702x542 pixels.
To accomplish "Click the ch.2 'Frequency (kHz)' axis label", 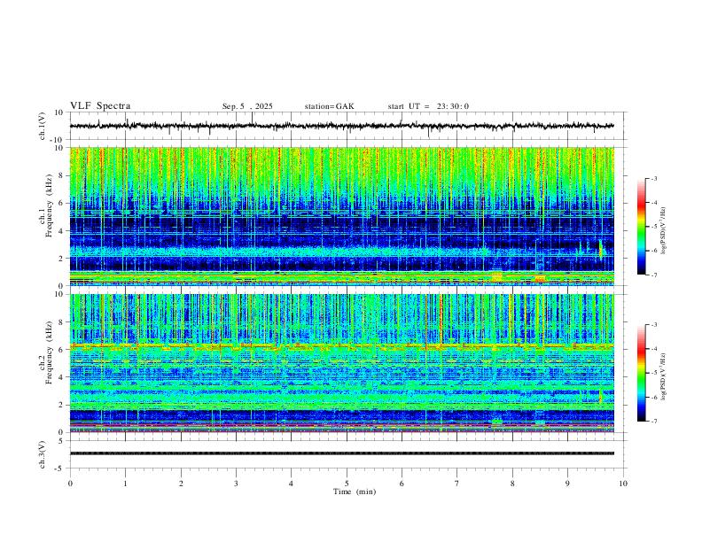I will [x=49, y=352].
